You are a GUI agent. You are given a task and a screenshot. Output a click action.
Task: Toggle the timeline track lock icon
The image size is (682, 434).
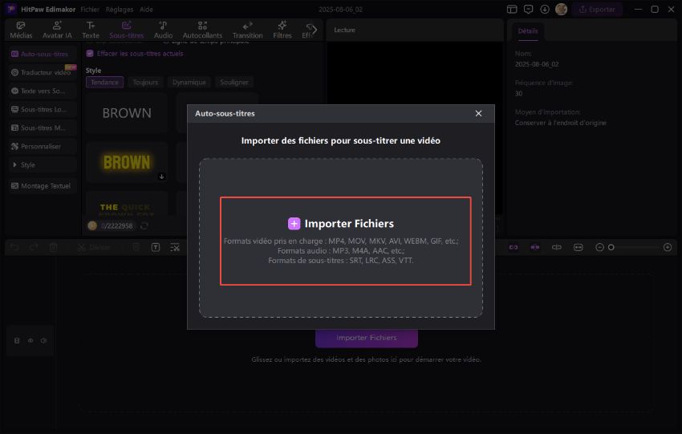(17, 340)
